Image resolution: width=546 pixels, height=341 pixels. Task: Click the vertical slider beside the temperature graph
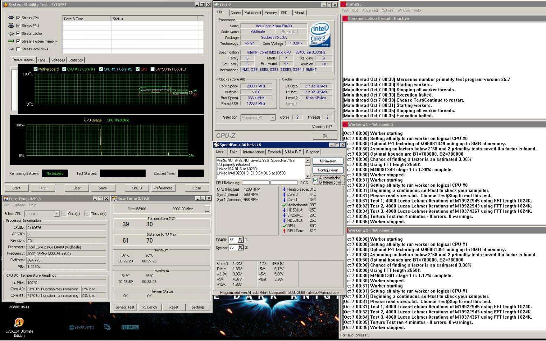[14, 89]
